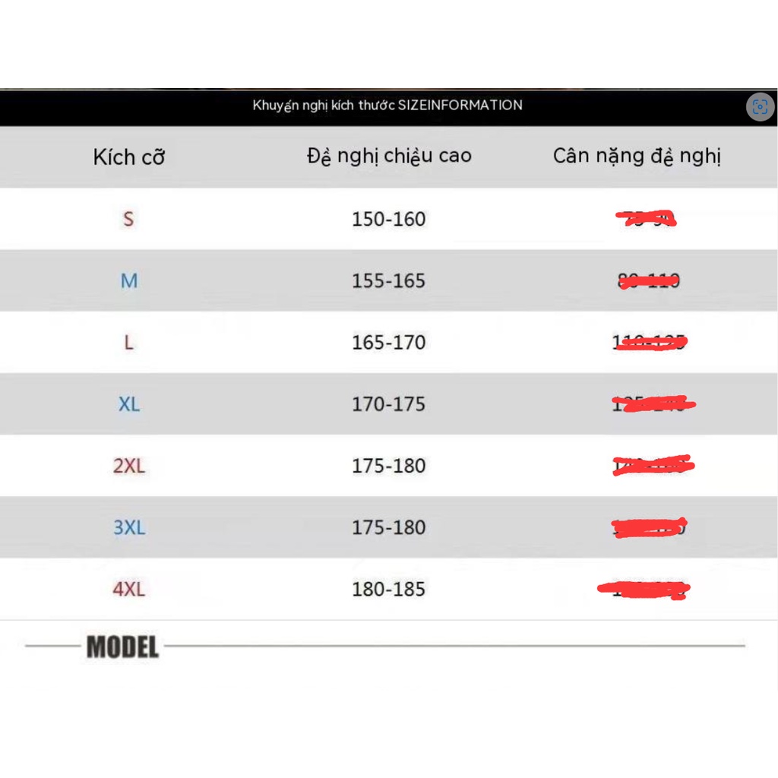
Task: Click the height range in 3XL row
Action: (x=389, y=527)
